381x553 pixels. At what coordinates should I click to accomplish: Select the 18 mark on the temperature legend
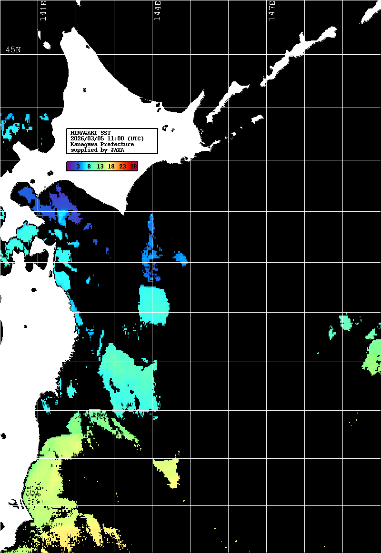coord(111,167)
